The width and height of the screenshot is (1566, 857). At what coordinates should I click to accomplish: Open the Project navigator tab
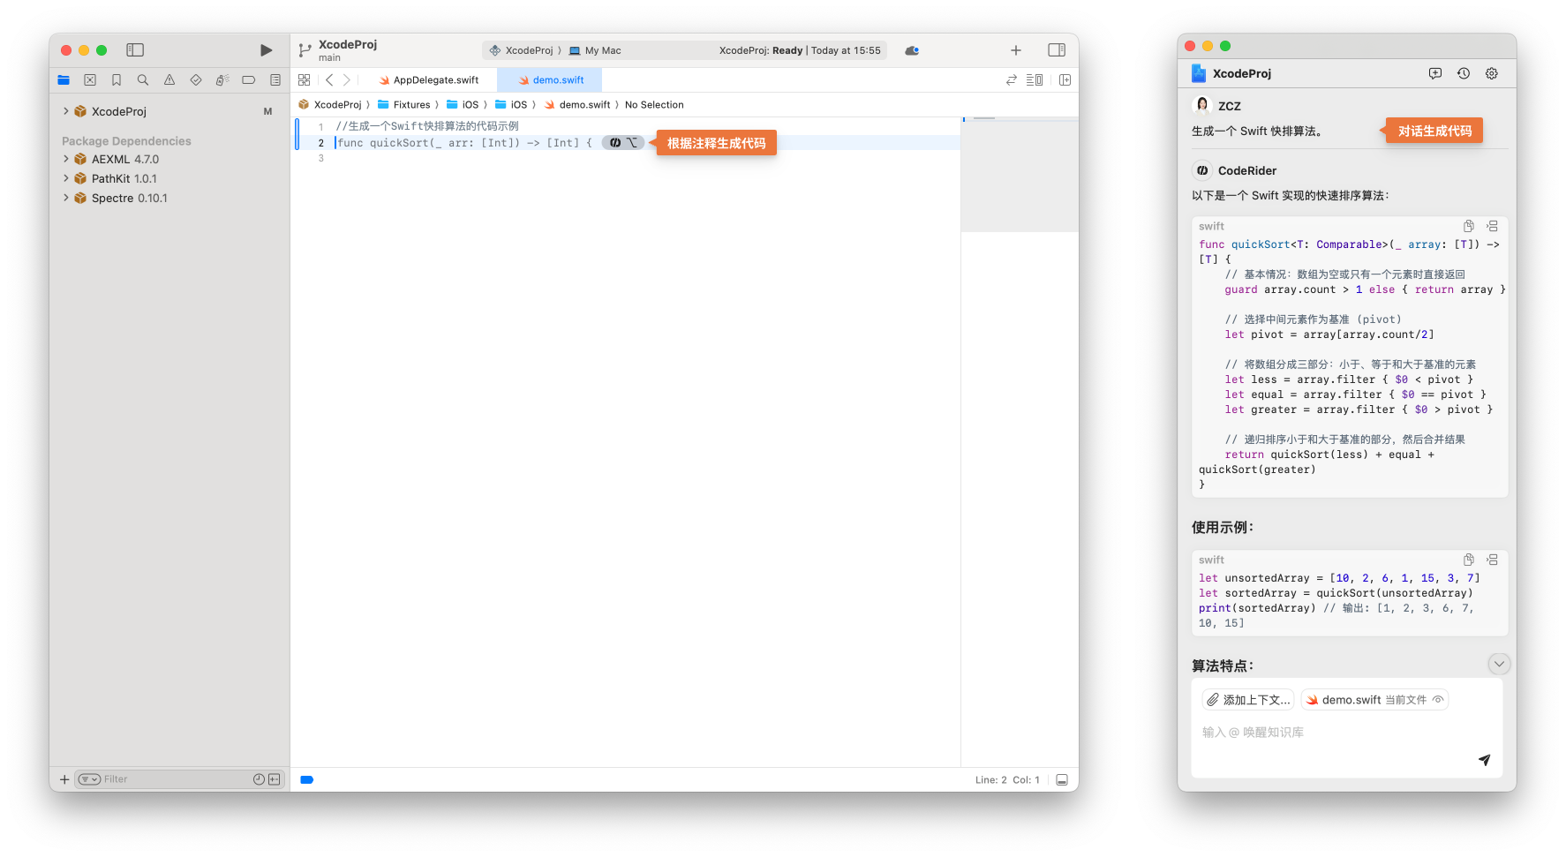pos(64,80)
